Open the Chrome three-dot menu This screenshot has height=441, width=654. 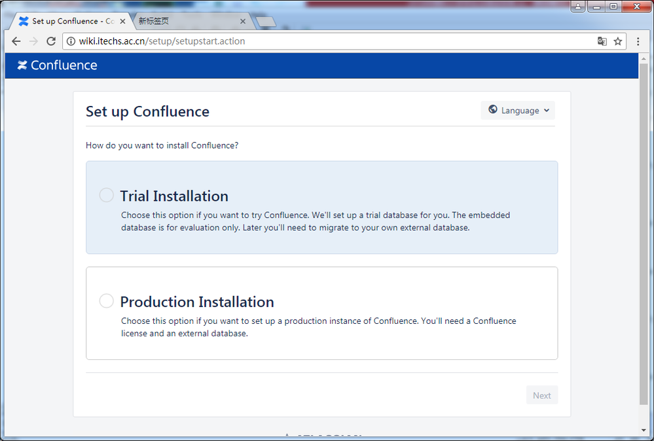click(638, 41)
